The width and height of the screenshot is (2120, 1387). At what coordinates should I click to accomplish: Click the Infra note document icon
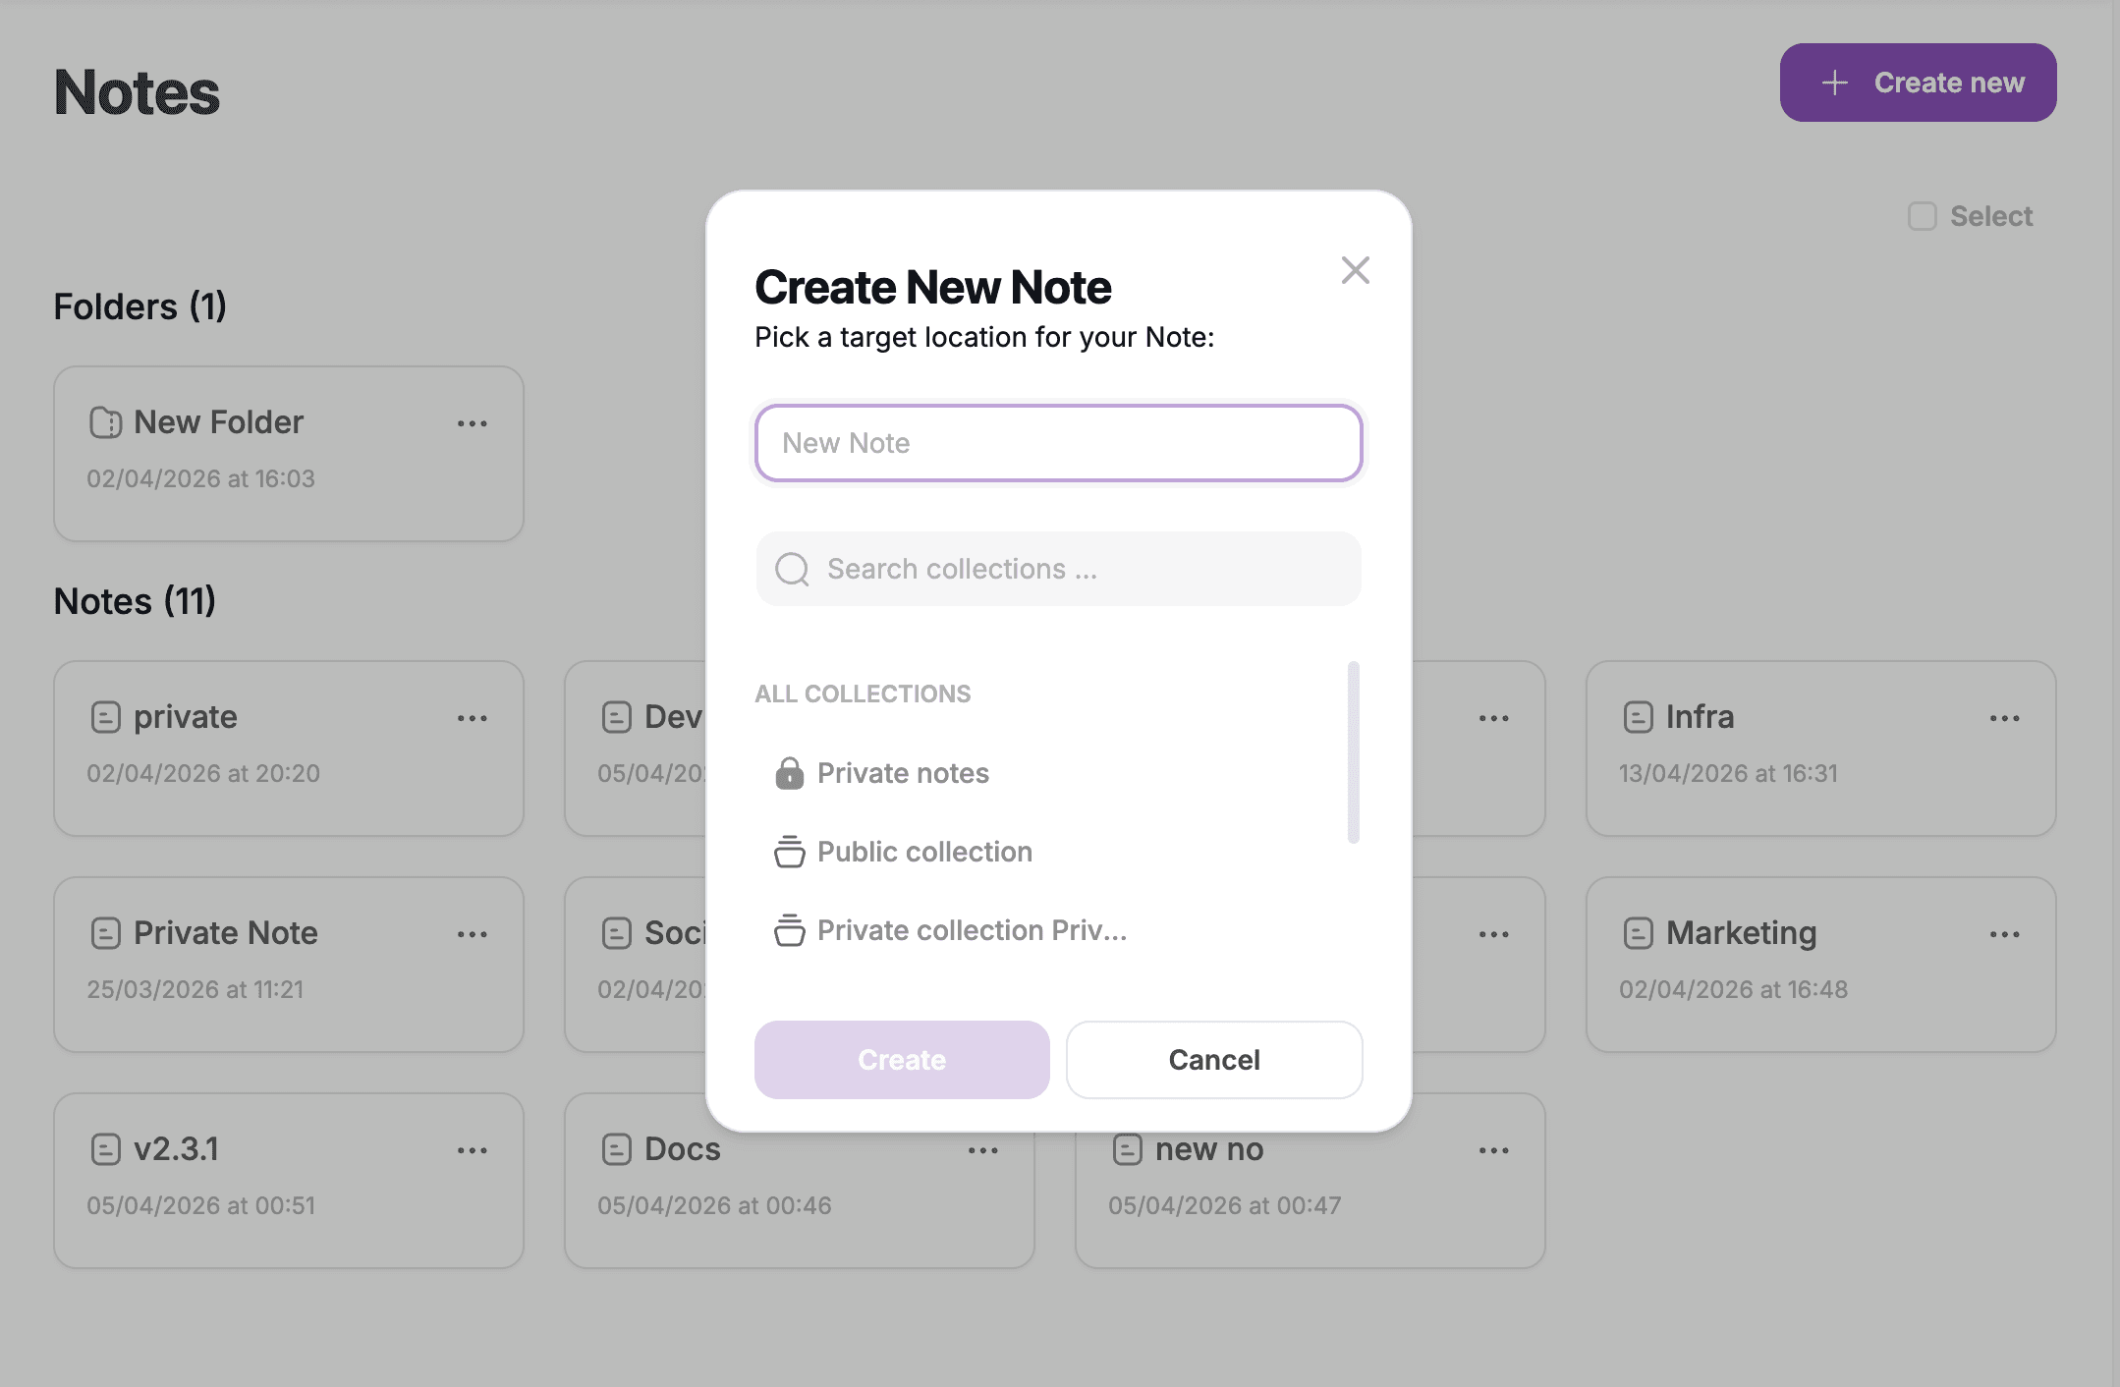(1638, 717)
